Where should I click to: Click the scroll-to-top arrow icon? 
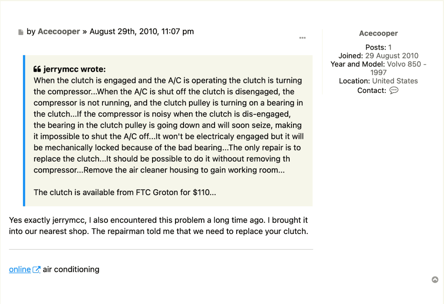coord(435,280)
